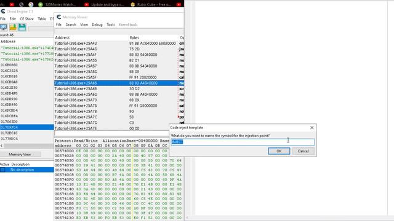The image size is (394, 221).
Task: Confirm the injection name with OK
Action: pos(279,151)
